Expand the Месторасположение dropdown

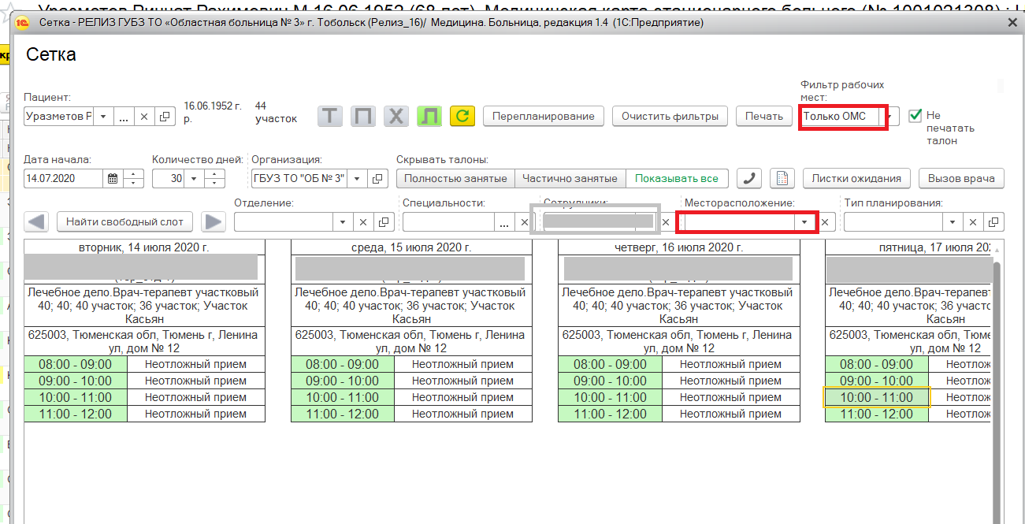pos(804,223)
